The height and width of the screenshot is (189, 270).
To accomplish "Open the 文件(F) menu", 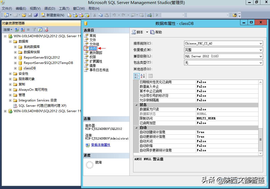I will (x=7, y=9).
